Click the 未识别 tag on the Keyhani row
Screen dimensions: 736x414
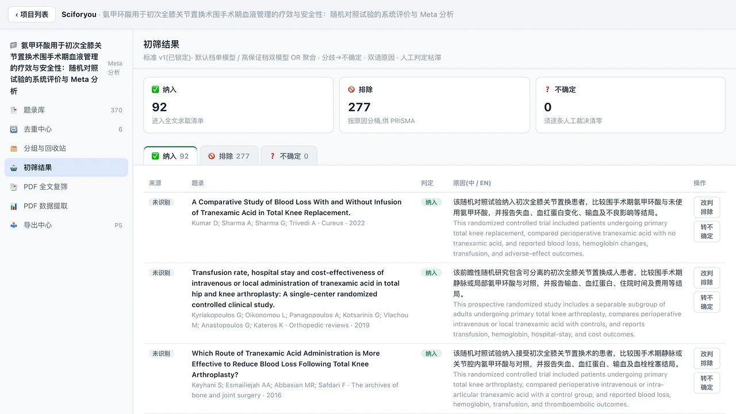coord(161,354)
